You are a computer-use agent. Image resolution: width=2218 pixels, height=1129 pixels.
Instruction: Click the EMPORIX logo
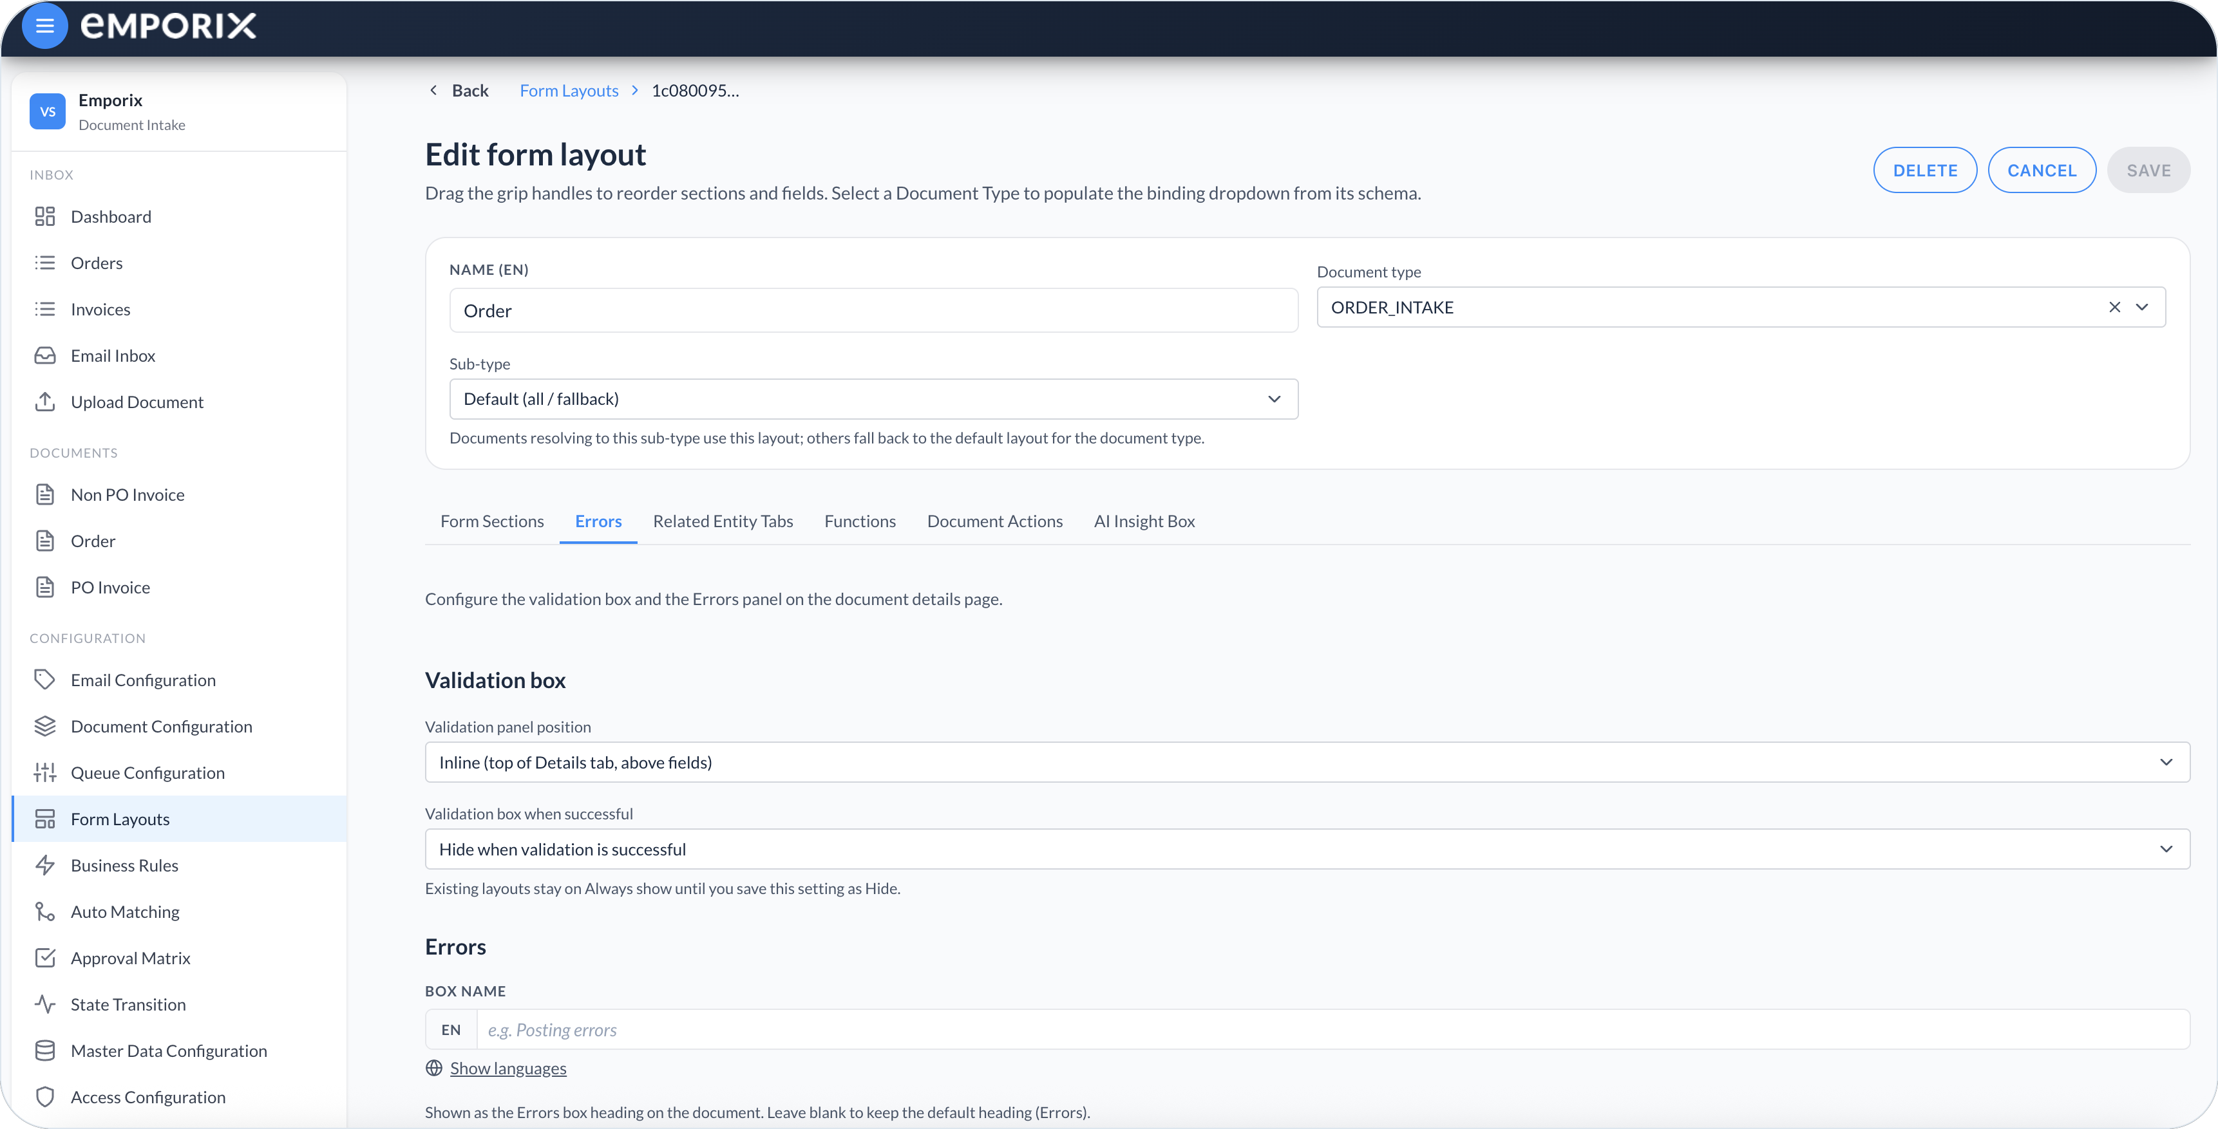pos(169,26)
